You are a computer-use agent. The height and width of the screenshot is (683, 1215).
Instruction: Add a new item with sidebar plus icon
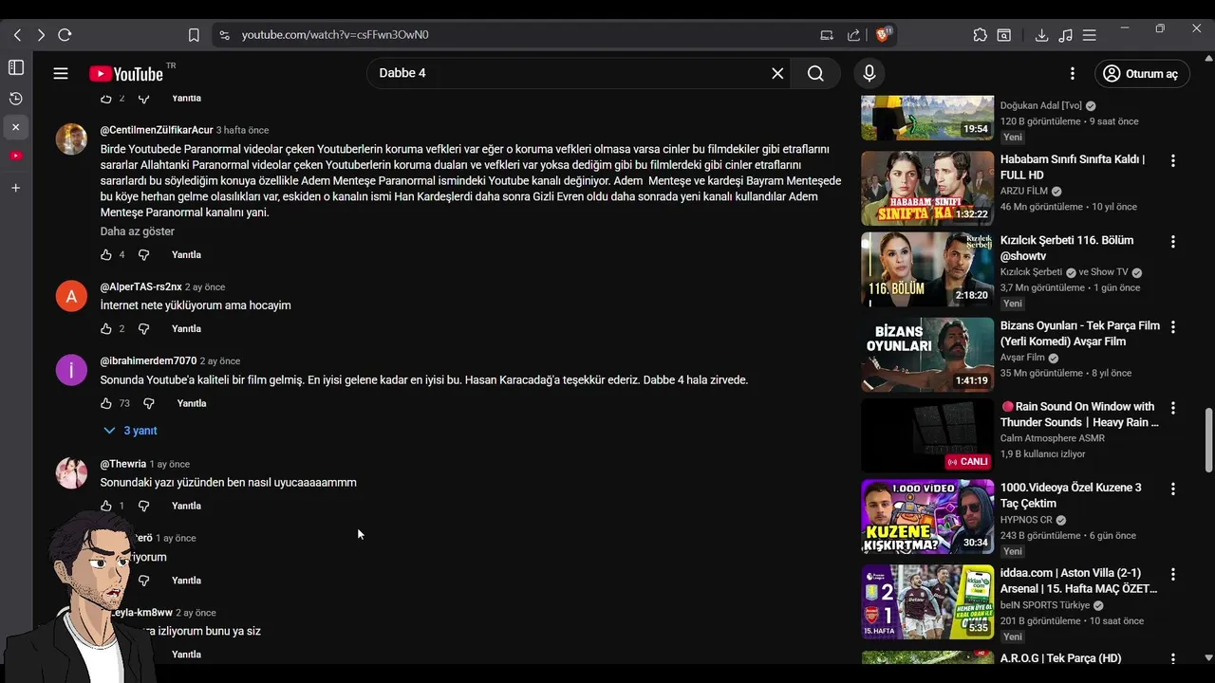[x=16, y=188]
